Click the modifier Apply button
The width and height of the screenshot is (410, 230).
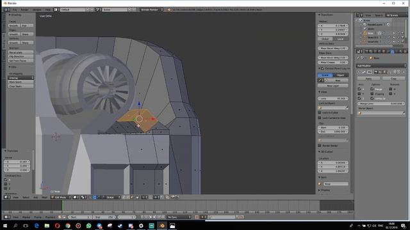[x=369, y=79]
